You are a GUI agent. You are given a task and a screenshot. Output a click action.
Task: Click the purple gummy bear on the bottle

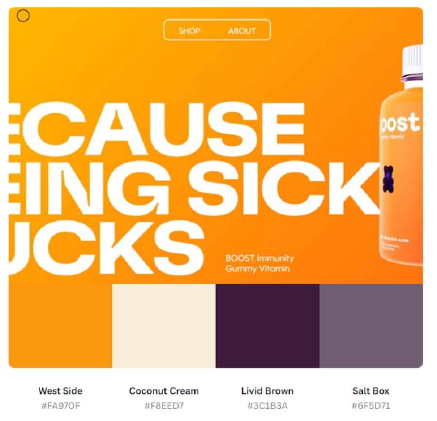pyautogui.click(x=388, y=179)
